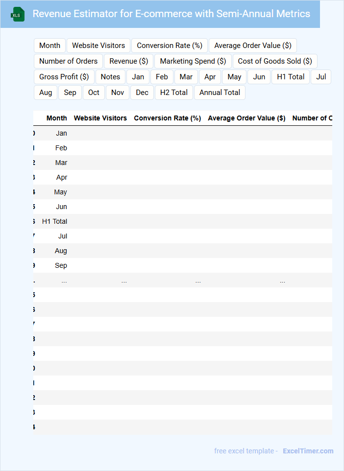Select the Cost of Goods Sold ($) tag
This screenshot has width=344, height=471.
[x=275, y=61]
